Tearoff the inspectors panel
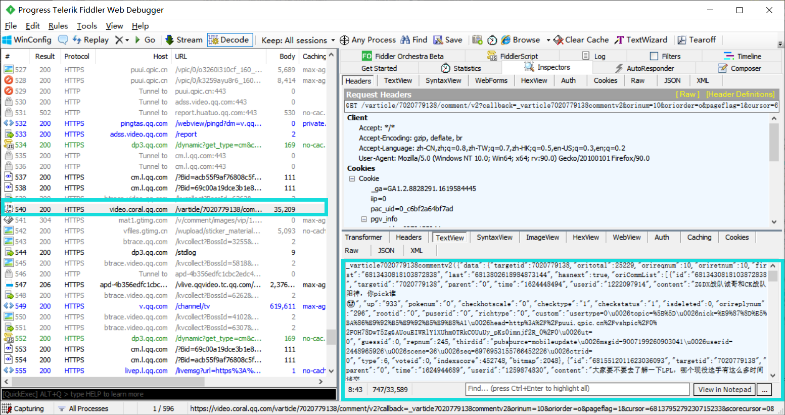 (697, 40)
